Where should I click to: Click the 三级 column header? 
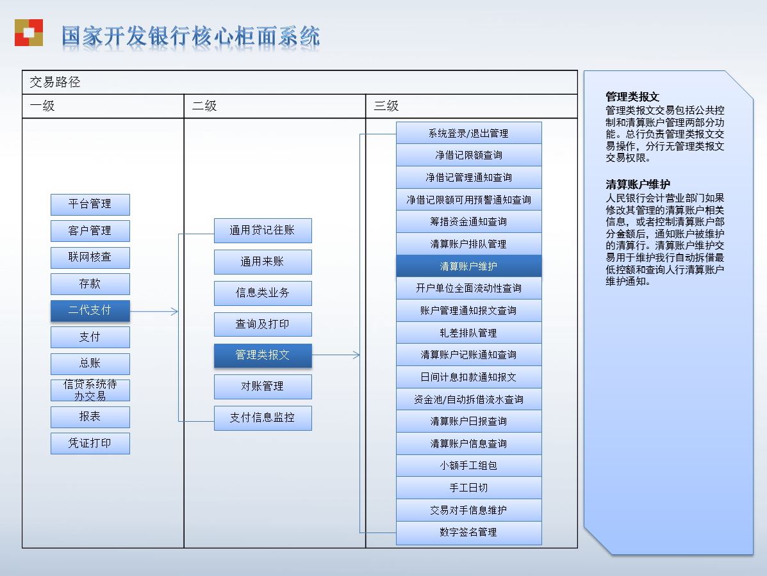(472, 106)
